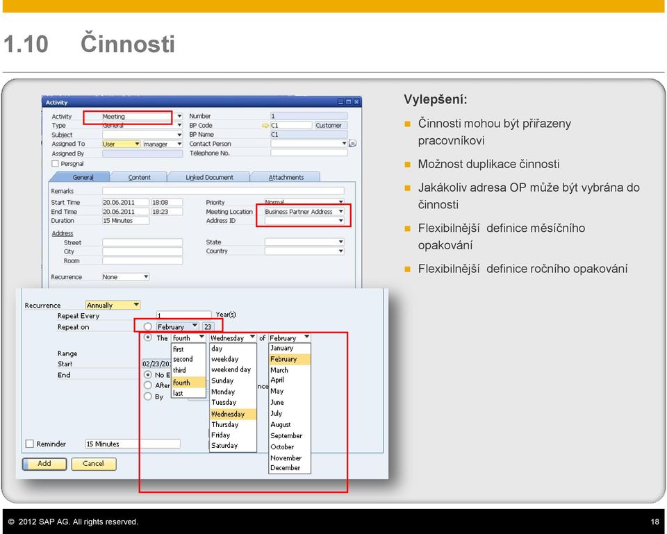Select 'January' in month list
667x534 pixels.
click(290, 348)
